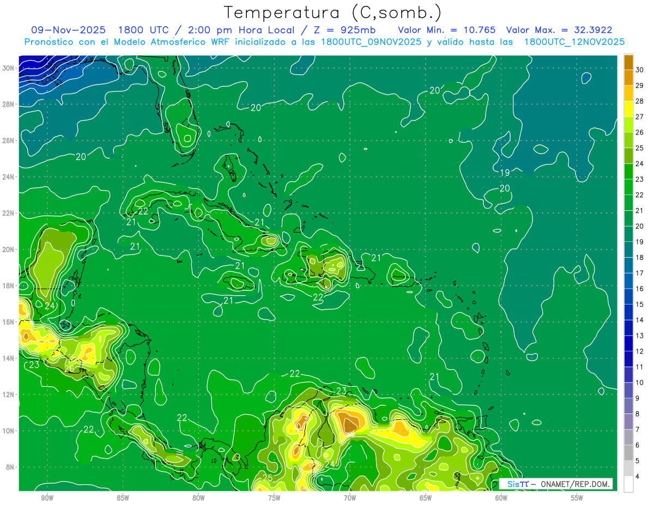Image resolution: width=654 pixels, height=505 pixels.
Task: Click the brown top segment of the colorbar
Action: pyautogui.click(x=628, y=62)
